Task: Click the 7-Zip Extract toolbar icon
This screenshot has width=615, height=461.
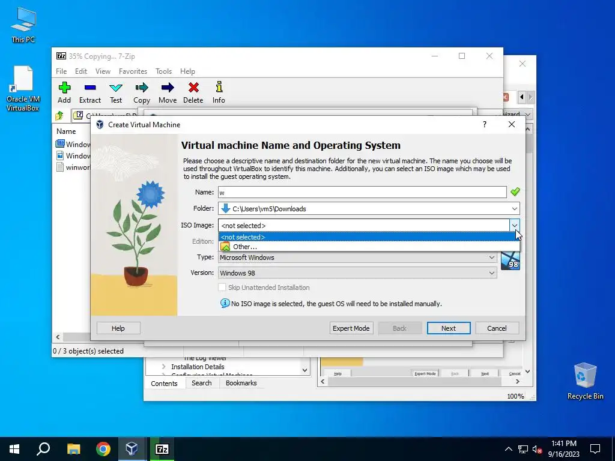Action: tap(90, 88)
